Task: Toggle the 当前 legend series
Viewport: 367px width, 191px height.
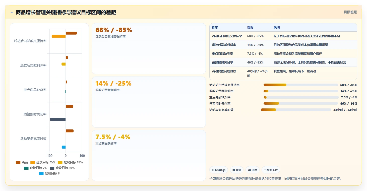Action: (x=22, y=162)
